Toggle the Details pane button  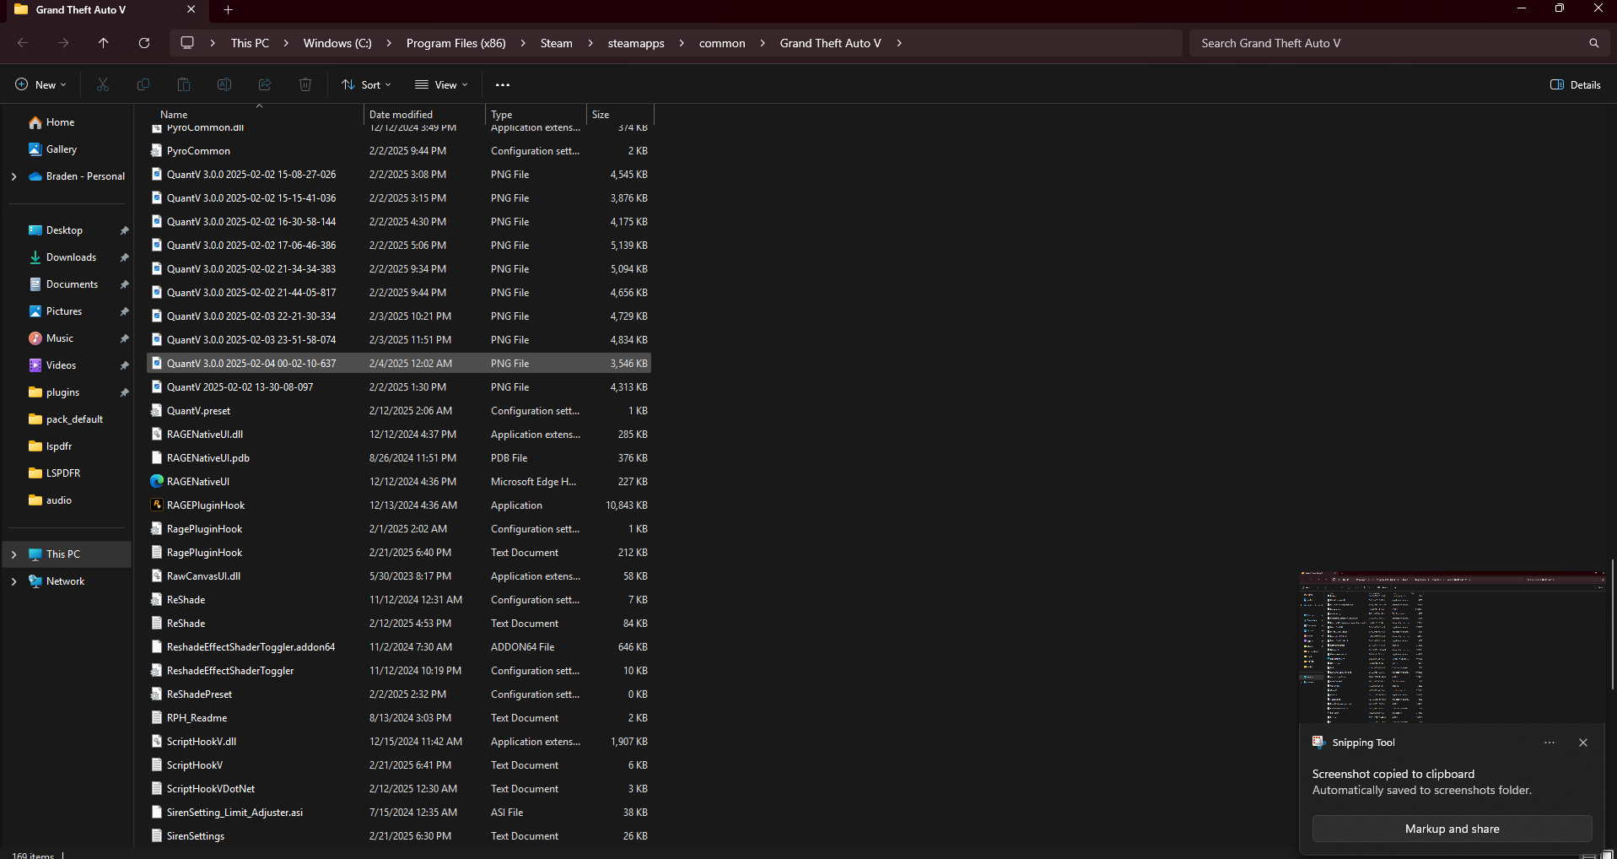coord(1576,84)
